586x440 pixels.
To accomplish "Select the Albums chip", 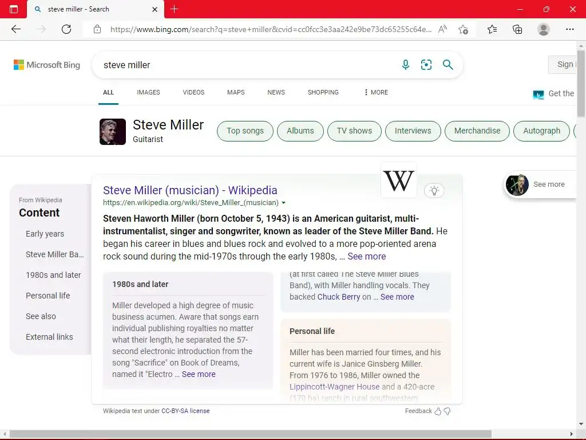I will pyautogui.click(x=300, y=131).
